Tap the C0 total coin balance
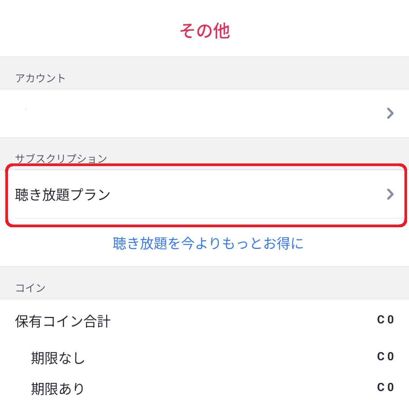This screenshot has height=407, width=409. pyautogui.click(x=386, y=320)
